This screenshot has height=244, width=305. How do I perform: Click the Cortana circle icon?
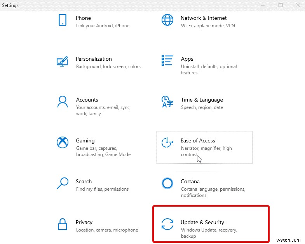[167, 183]
